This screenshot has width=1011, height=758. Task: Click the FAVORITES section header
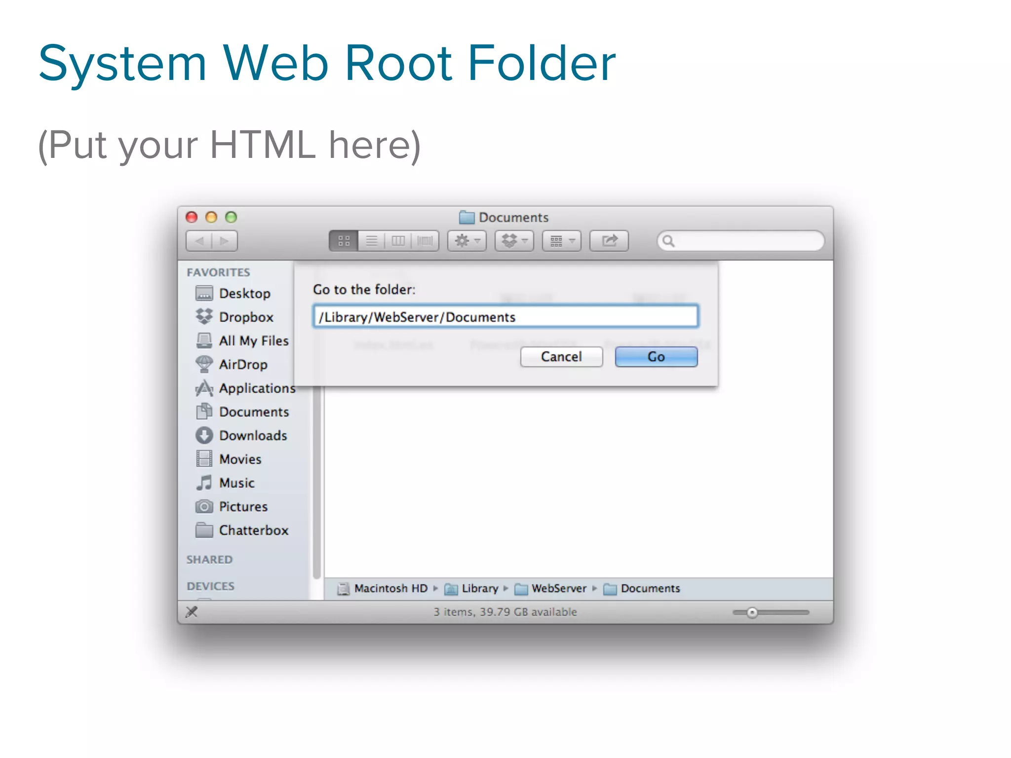tap(218, 272)
